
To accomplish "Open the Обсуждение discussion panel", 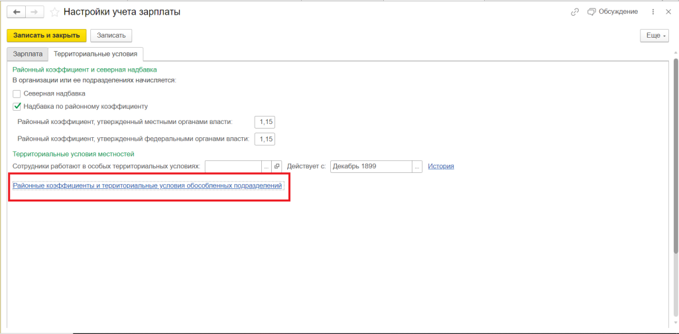I will point(612,12).
